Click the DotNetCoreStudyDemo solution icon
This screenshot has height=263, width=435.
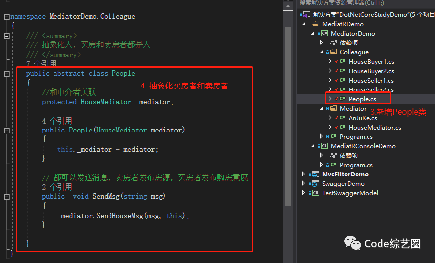click(307, 14)
